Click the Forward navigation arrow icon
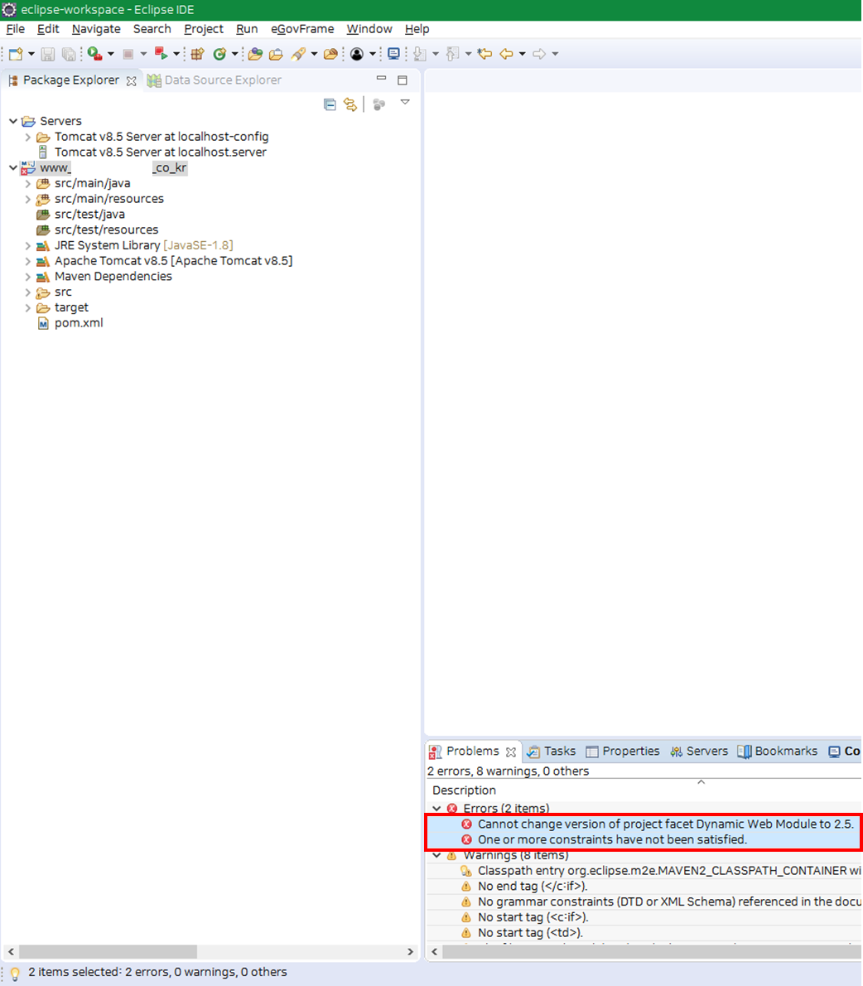Image resolution: width=863 pixels, height=986 pixels. 539,54
